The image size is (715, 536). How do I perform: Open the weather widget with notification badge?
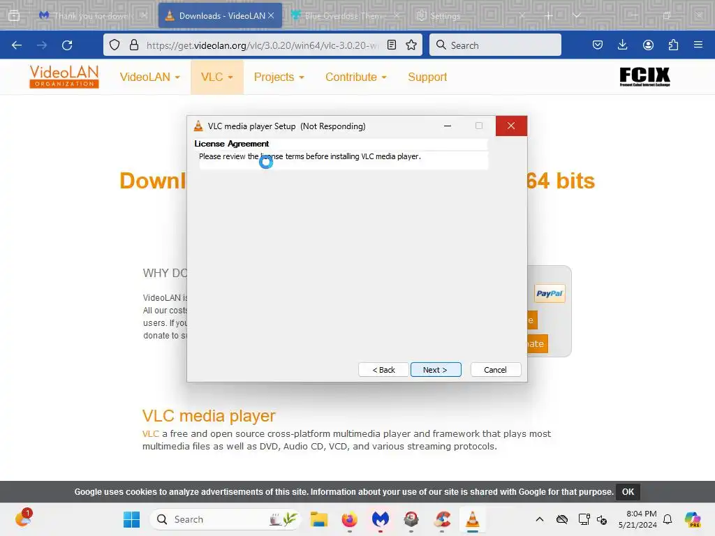(x=23, y=518)
